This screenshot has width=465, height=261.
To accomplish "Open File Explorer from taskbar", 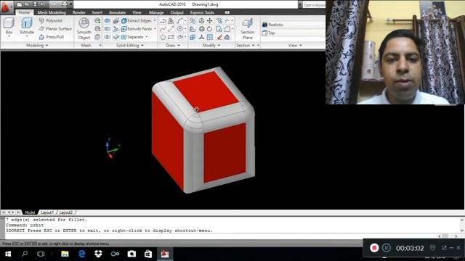I will [x=65, y=254].
